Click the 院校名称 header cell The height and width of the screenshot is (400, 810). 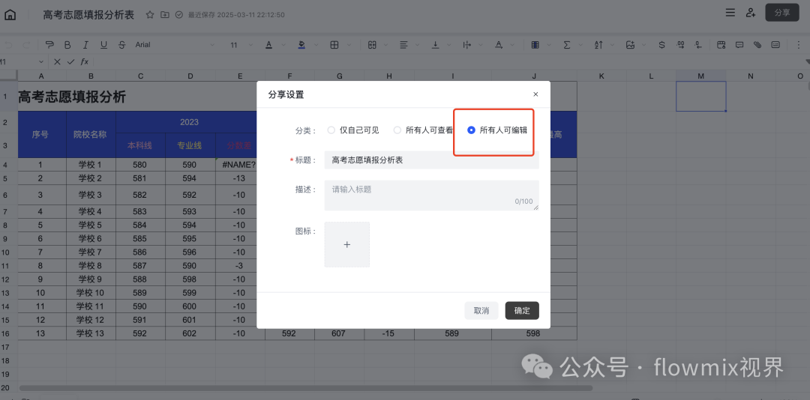point(91,134)
